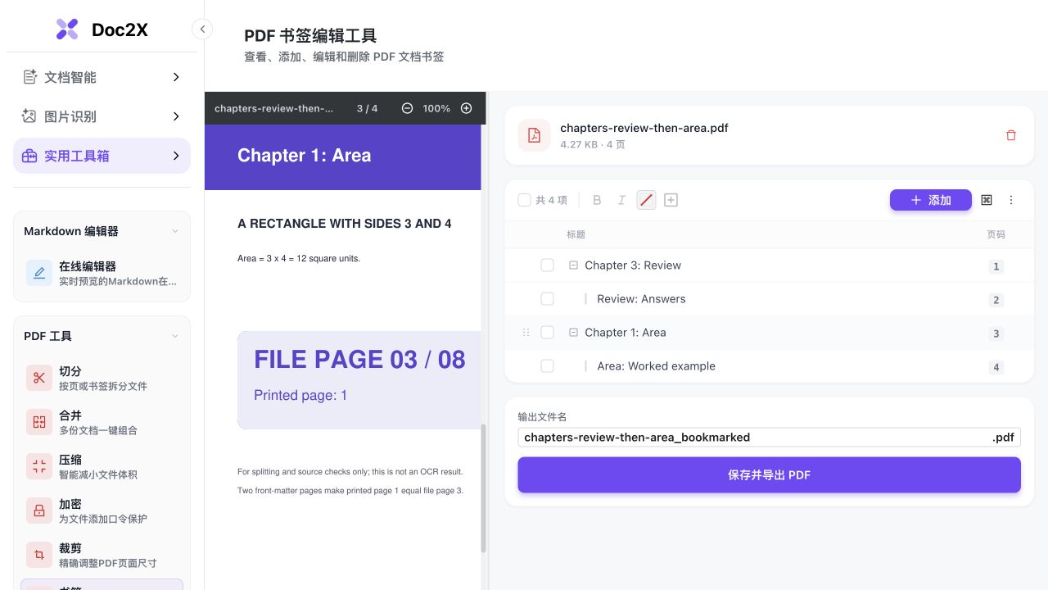Select the Review: Answers bookmark title
The width and height of the screenshot is (1048, 590).
pos(641,299)
